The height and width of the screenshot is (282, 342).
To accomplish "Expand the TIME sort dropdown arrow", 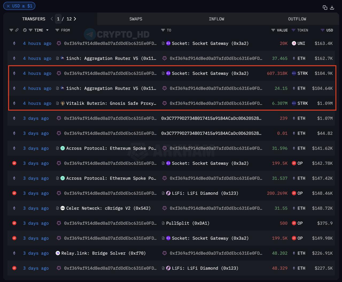I will click(x=47, y=30).
